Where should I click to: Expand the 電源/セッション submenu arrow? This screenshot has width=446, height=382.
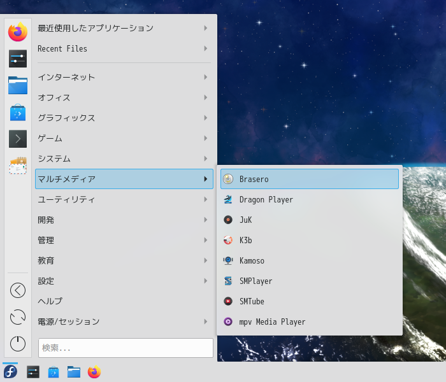coord(206,322)
